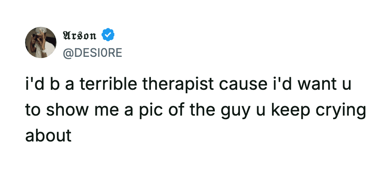
Task: Open the @DESIORE handle link
Action: [93, 53]
